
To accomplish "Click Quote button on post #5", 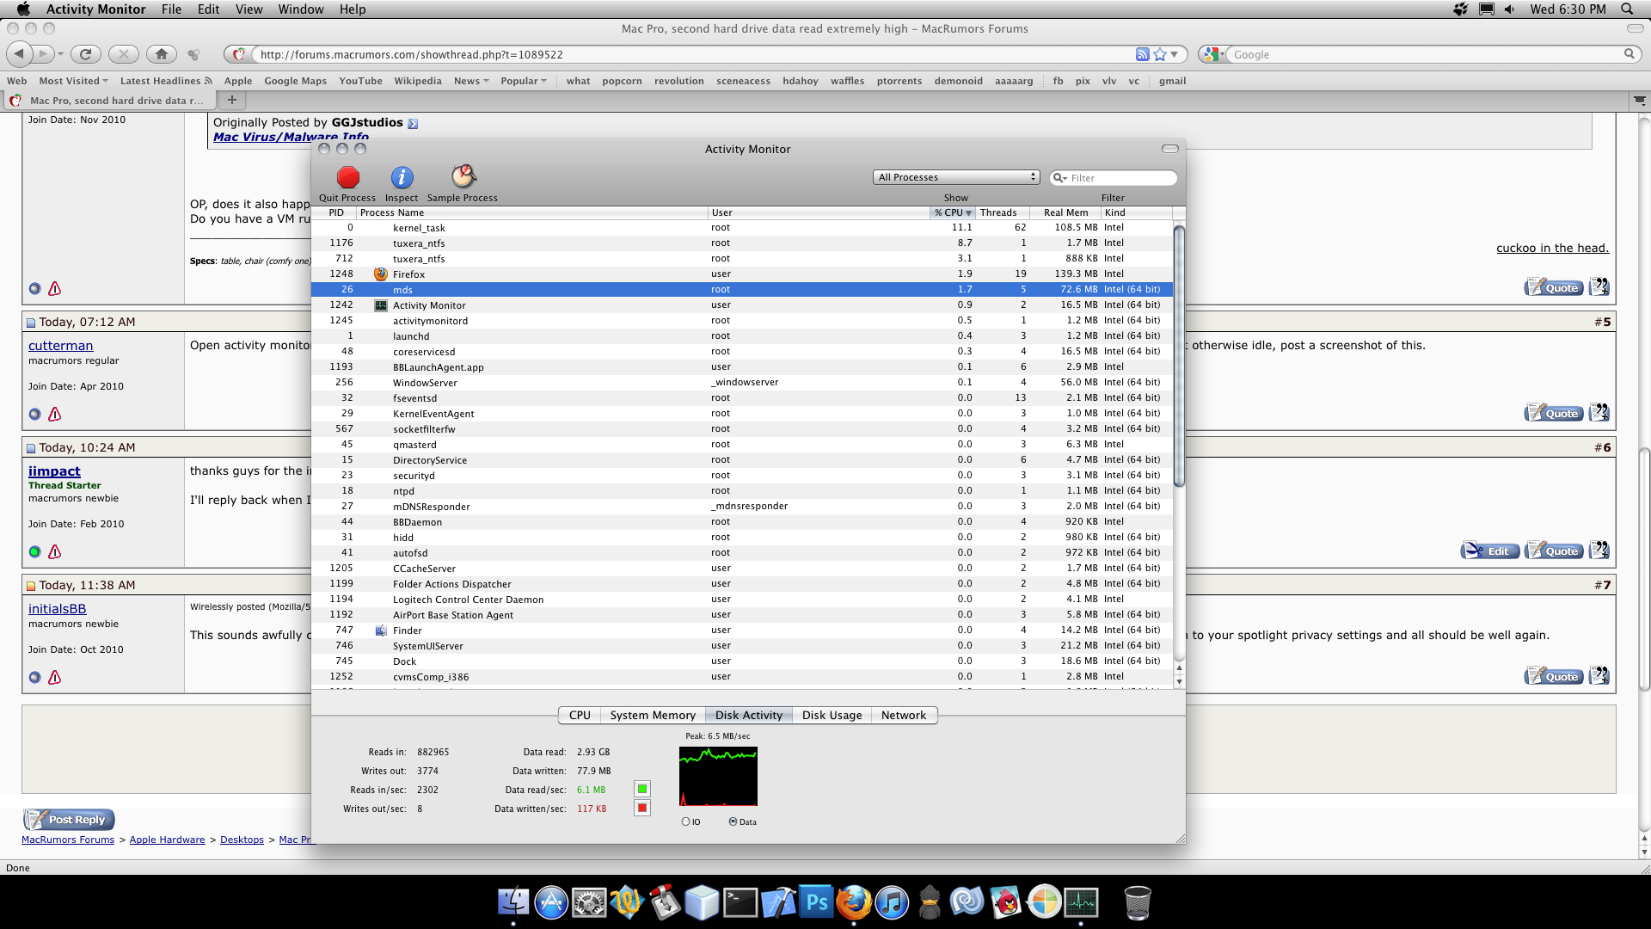I will pos(1554,413).
